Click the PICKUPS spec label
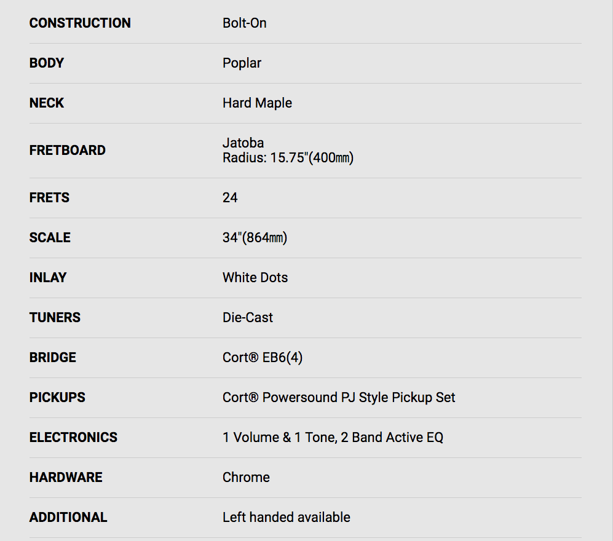This screenshot has width=613, height=541. [57, 397]
